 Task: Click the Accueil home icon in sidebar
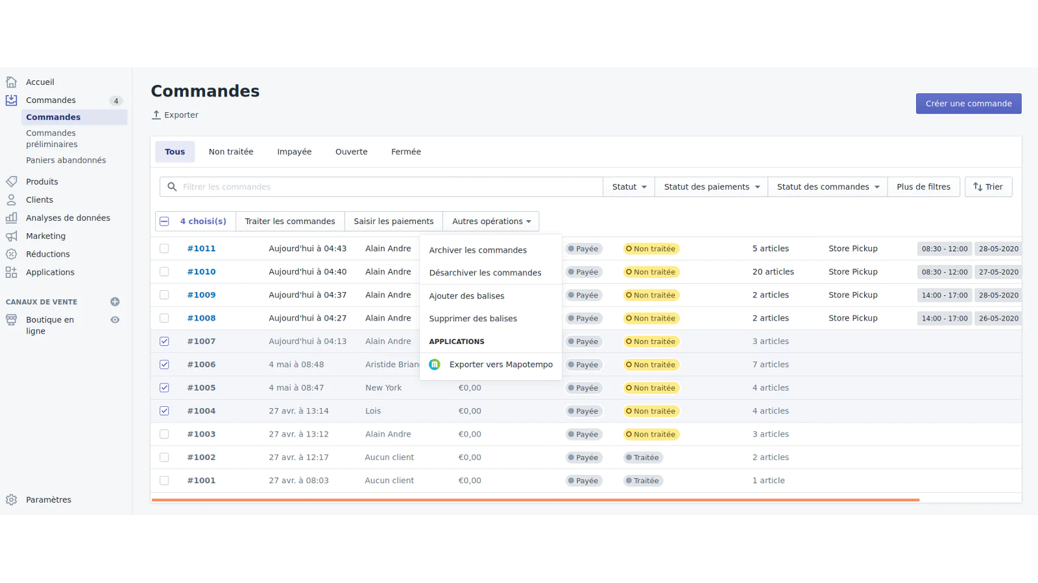[11, 82]
